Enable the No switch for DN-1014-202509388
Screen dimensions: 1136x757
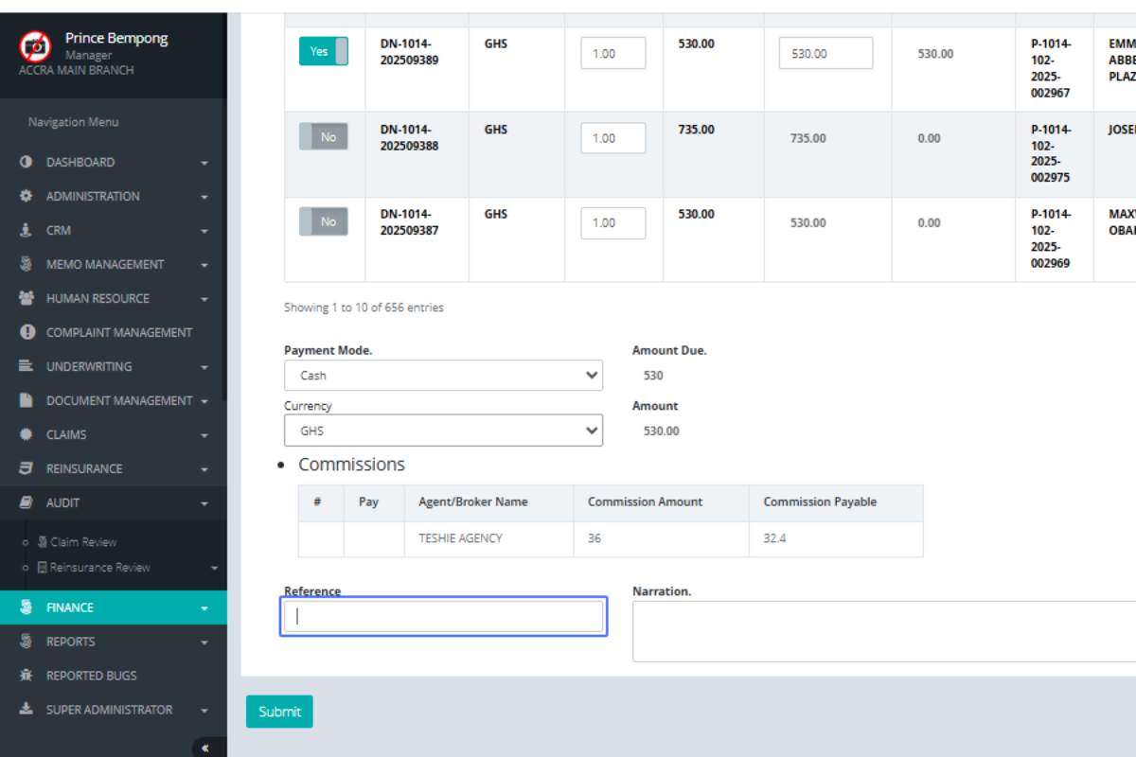324,137
